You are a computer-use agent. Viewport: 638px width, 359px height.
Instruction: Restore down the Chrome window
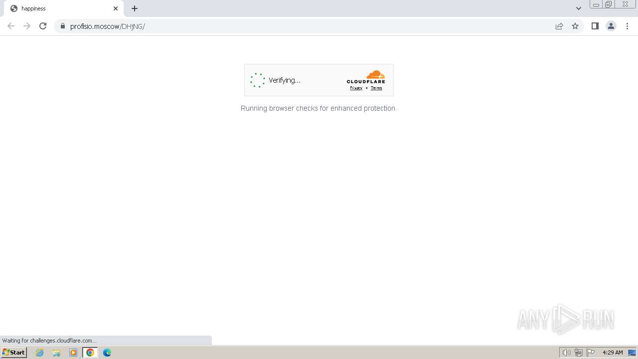pyautogui.click(x=608, y=4)
